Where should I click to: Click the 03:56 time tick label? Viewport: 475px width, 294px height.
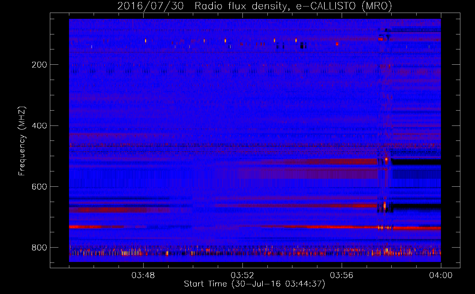[342, 275]
